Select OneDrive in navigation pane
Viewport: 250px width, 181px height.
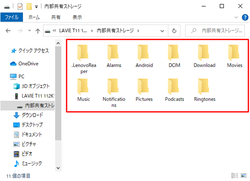point(24,64)
